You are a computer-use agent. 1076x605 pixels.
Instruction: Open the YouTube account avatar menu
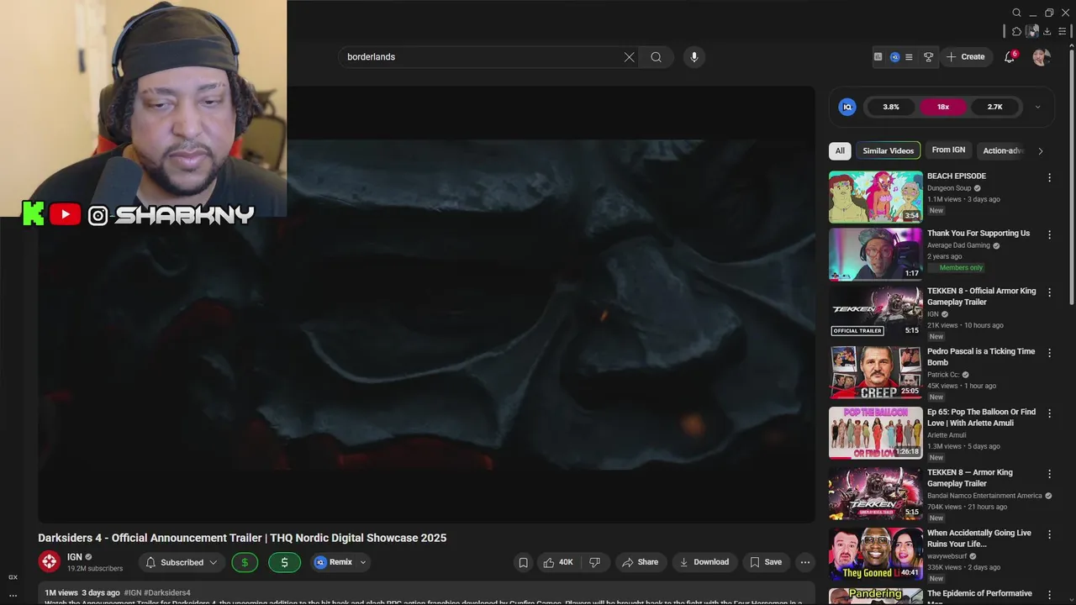point(1042,57)
